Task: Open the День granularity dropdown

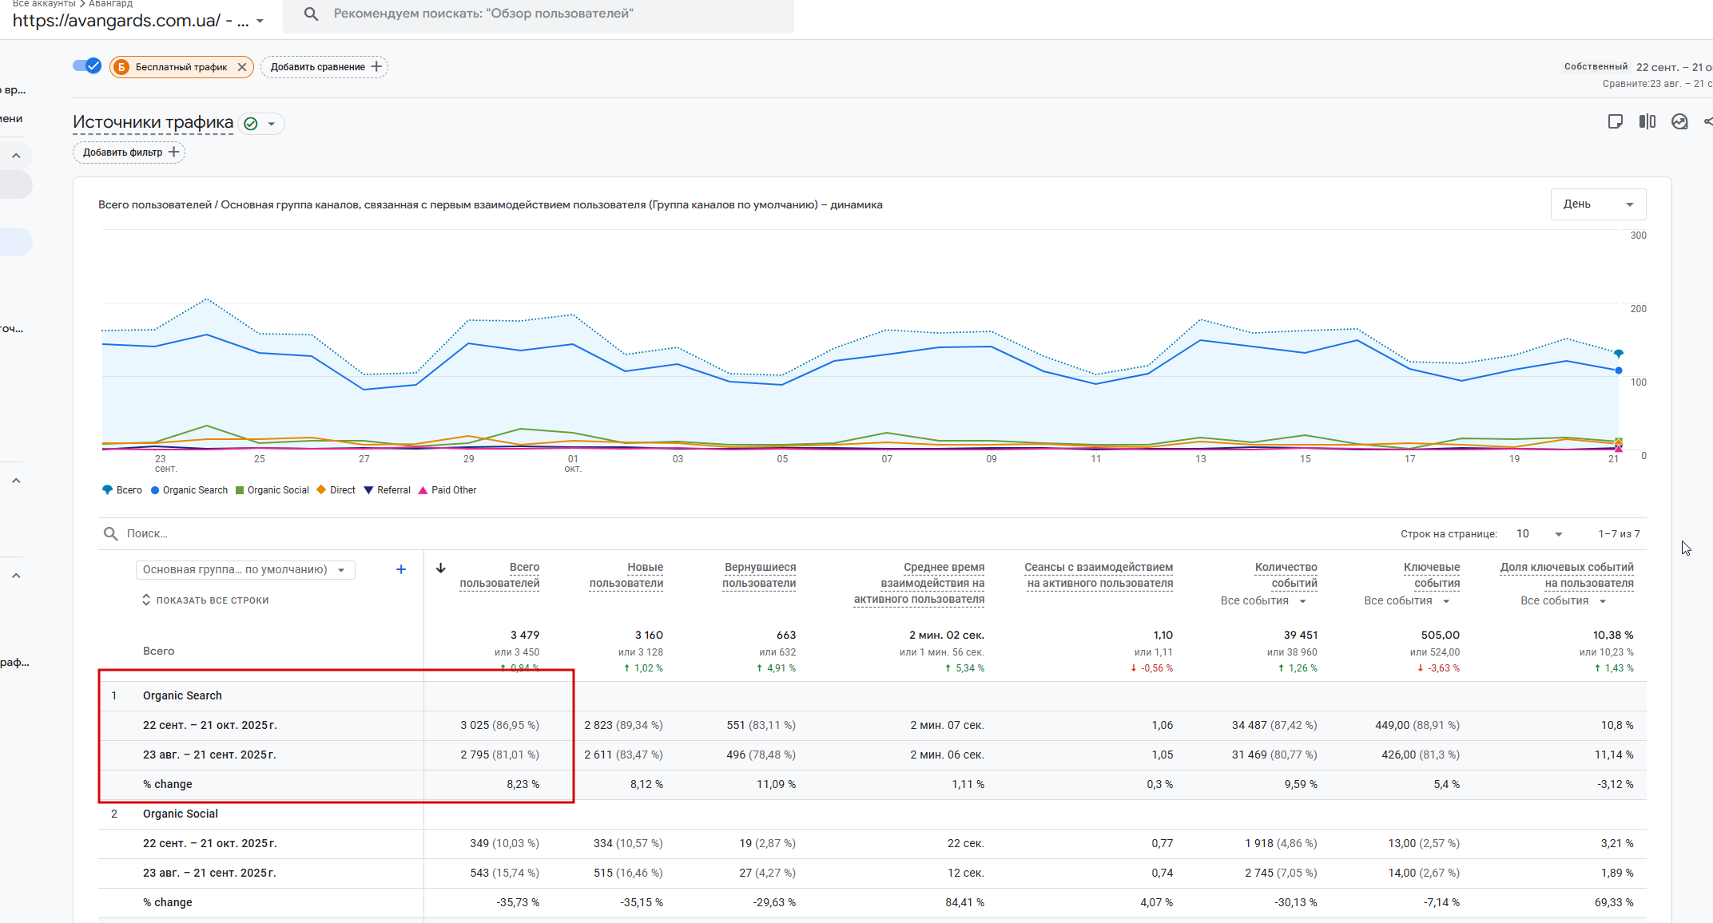Action: [1597, 204]
